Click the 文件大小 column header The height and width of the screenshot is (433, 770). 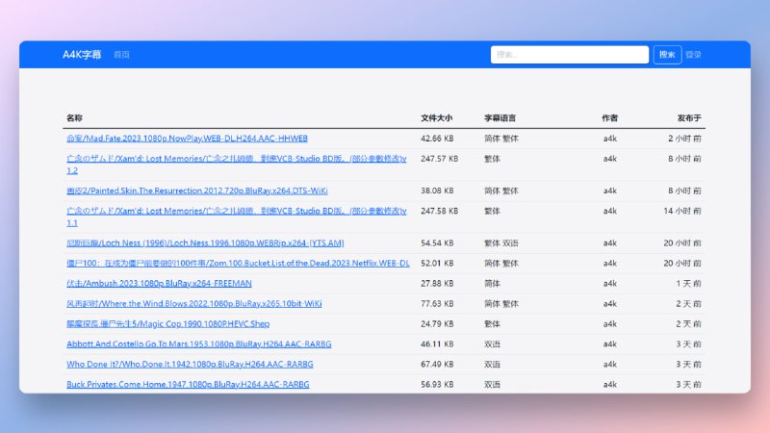pyautogui.click(x=436, y=118)
